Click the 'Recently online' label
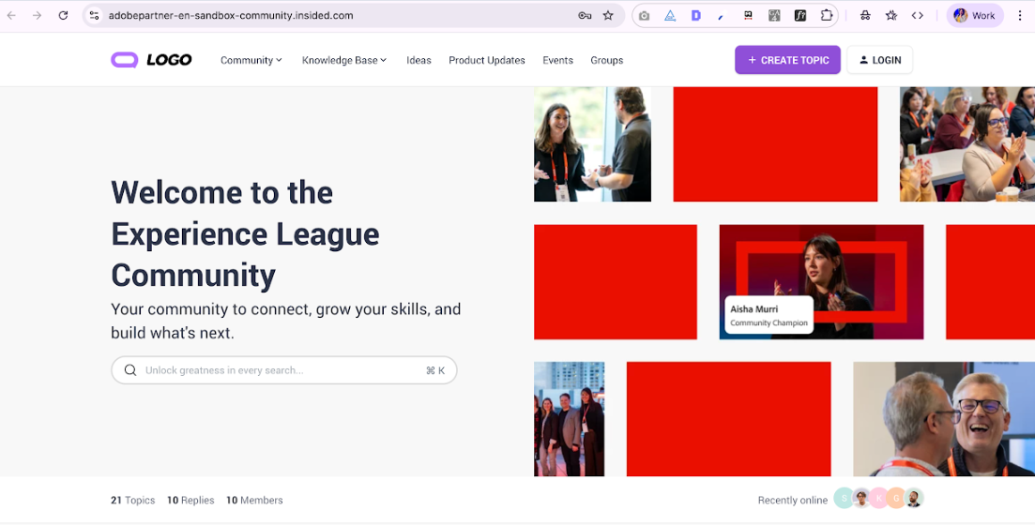The height and width of the screenshot is (525, 1035). click(x=792, y=500)
